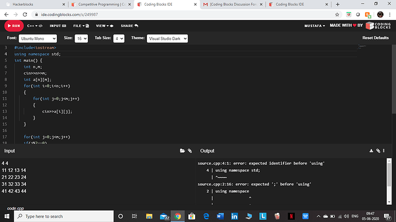Open Word from taskbar

coord(220,216)
